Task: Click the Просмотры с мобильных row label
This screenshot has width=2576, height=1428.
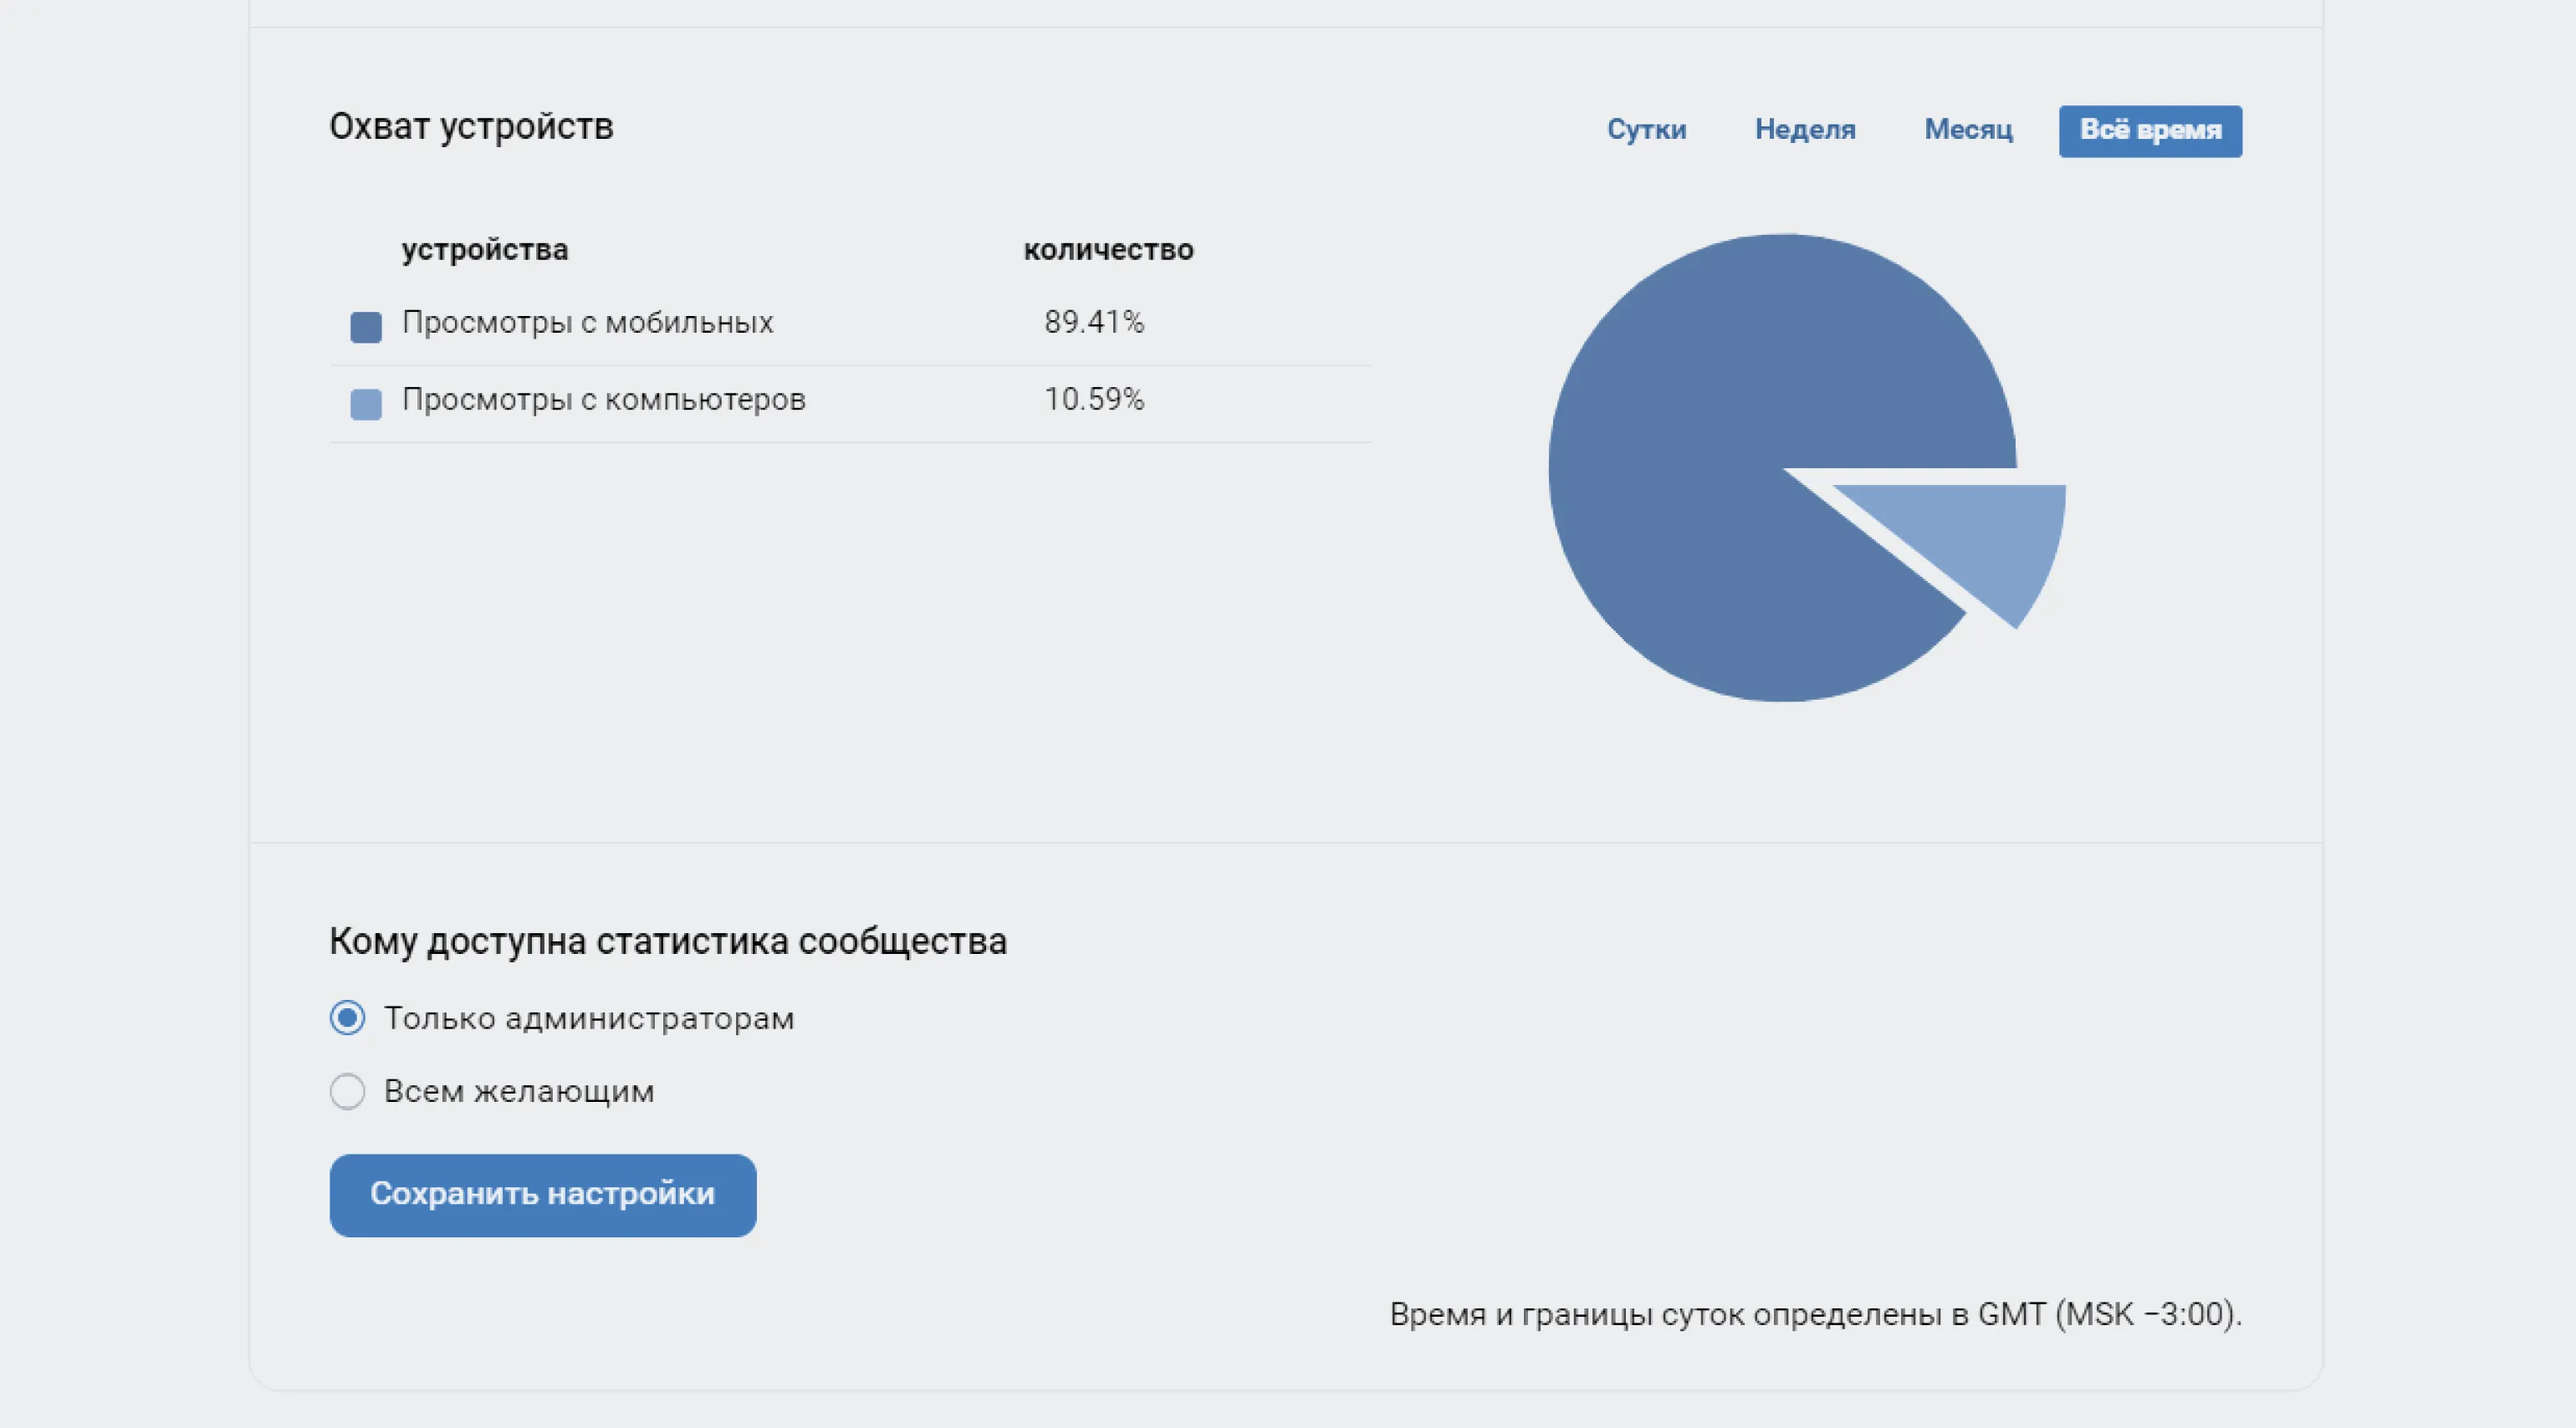Action: [587, 322]
